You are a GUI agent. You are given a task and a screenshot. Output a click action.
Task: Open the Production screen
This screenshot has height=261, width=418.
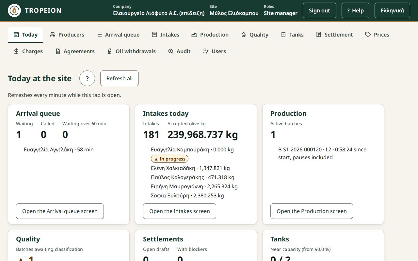point(312,211)
